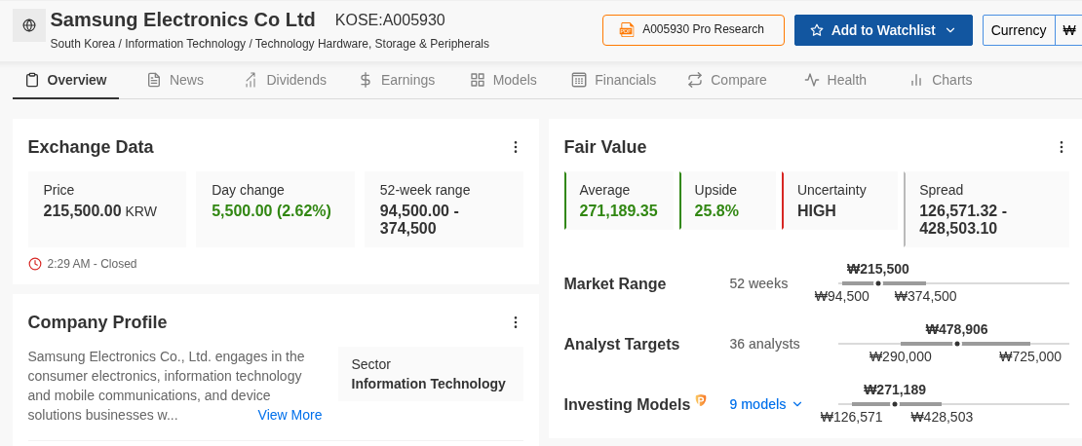Screen dimensions: 1082x446
Task: Click the KOSE:A005930 ticker text
Action: pos(390,20)
